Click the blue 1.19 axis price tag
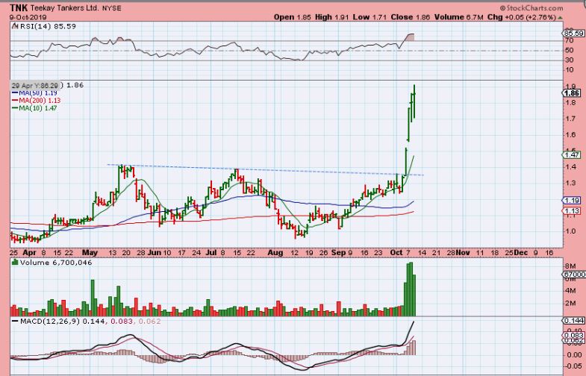The image size is (586, 376). coord(573,201)
